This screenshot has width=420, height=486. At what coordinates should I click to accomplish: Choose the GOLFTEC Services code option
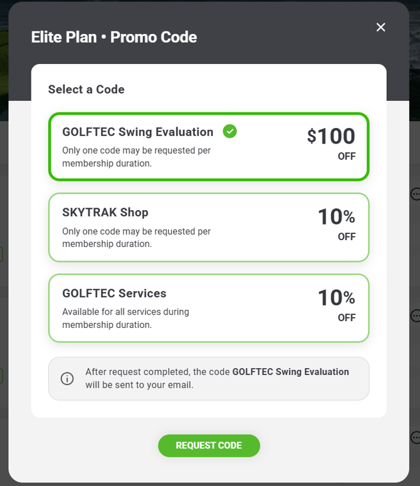(209, 308)
